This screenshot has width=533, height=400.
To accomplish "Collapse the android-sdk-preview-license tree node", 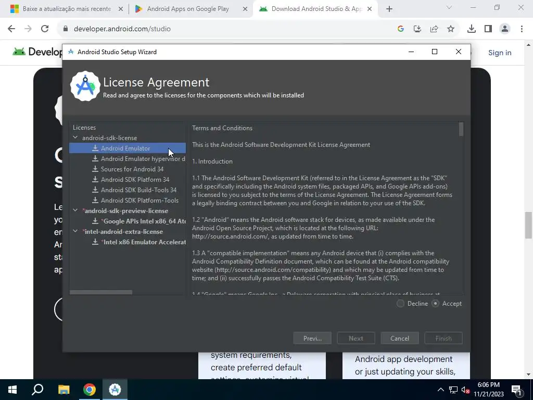I will (x=75, y=210).
